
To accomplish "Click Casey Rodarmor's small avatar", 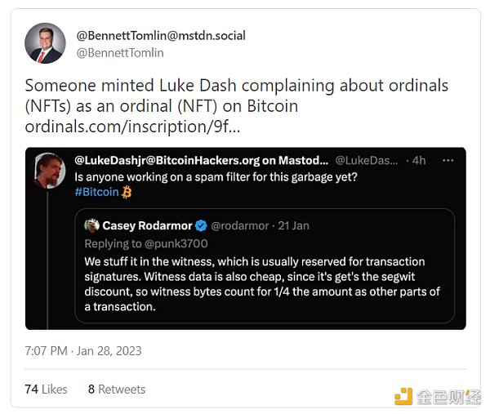I will (x=91, y=225).
